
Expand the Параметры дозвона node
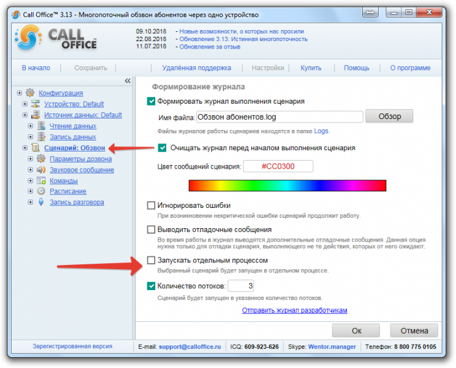[x=30, y=159]
